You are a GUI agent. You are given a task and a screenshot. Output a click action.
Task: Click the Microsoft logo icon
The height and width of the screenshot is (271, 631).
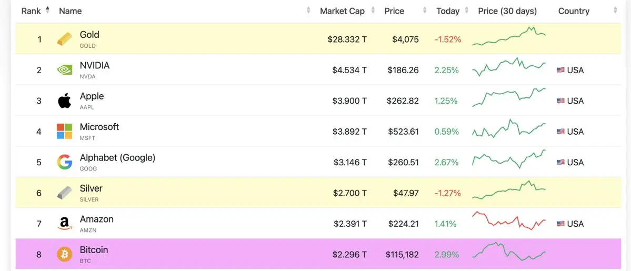[64, 131]
